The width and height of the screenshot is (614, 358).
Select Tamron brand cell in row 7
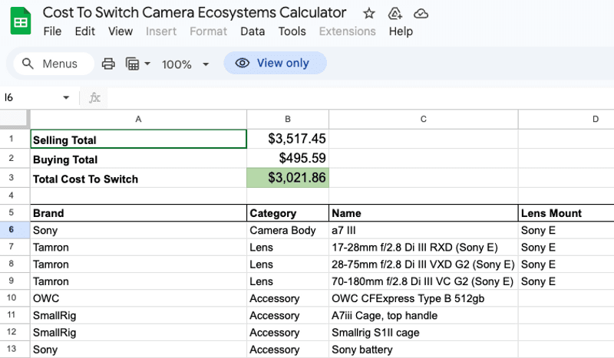click(x=139, y=248)
